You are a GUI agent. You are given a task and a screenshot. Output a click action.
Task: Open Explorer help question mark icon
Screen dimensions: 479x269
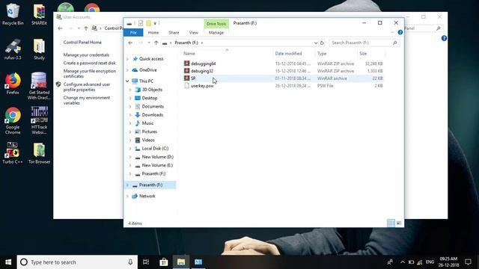coord(400,32)
